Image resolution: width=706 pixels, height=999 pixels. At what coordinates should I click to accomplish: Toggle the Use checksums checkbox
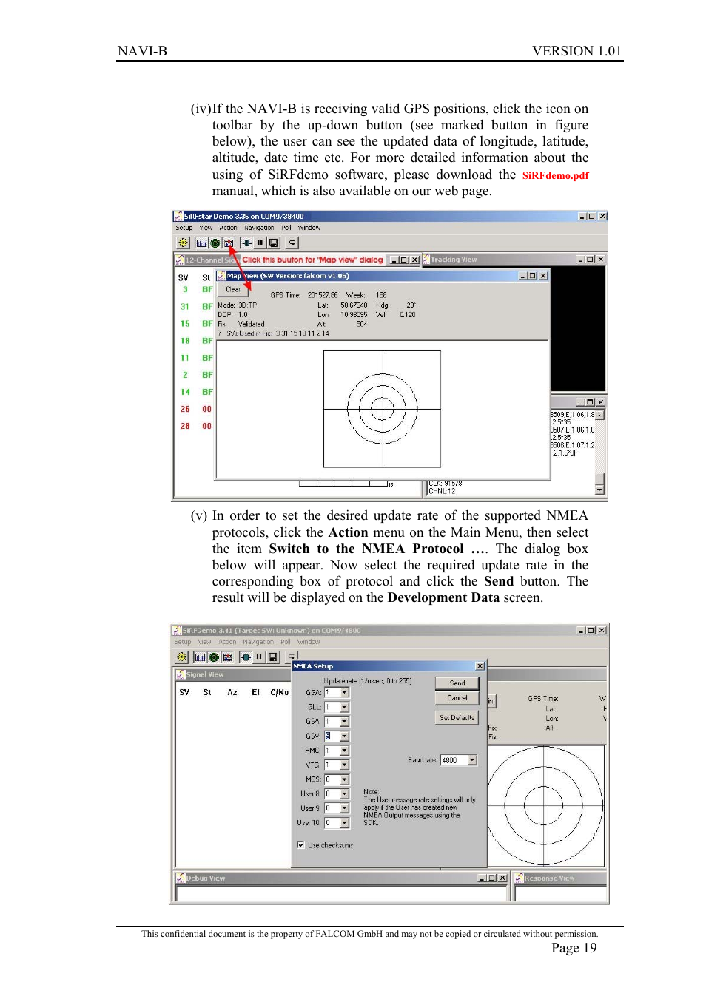[300, 844]
